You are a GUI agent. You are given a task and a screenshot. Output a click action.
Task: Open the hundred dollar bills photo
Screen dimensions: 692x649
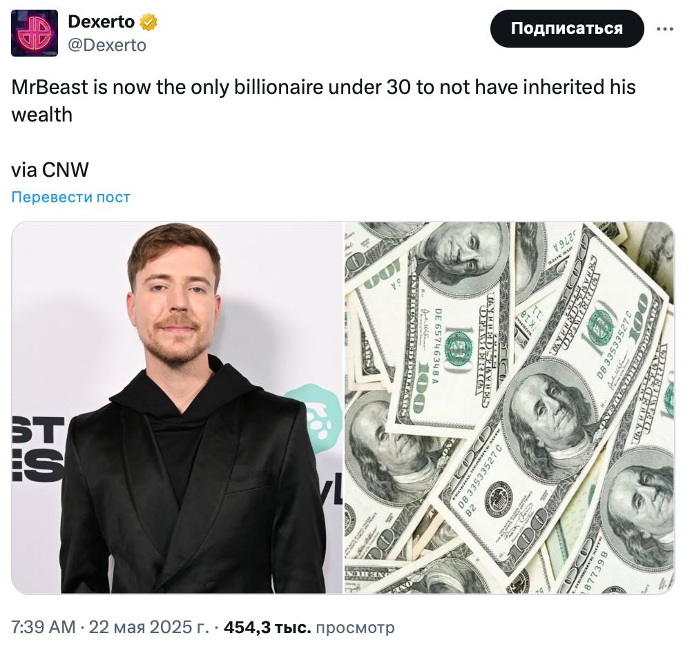coord(509,407)
